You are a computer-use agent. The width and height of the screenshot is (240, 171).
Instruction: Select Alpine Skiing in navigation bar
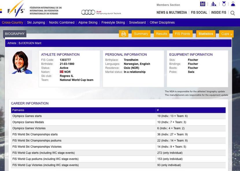click(x=88, y=23)
